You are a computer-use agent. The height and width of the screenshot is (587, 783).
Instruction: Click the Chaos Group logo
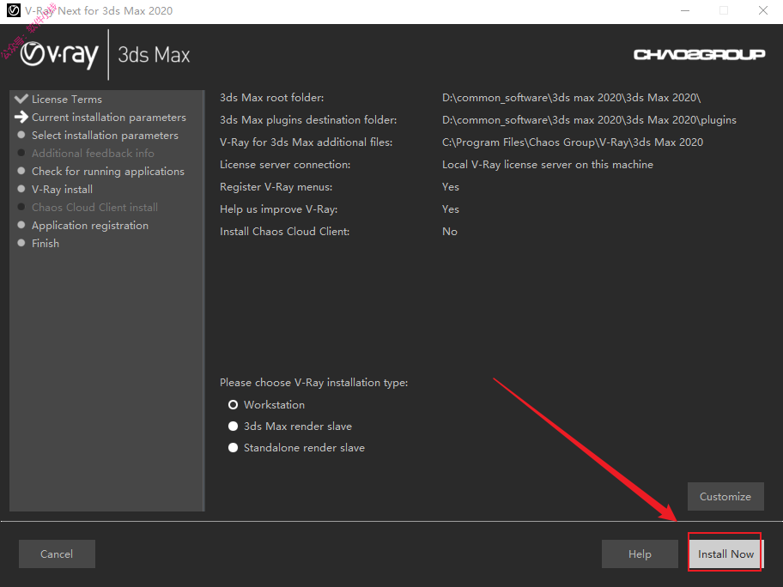point(699,54)
